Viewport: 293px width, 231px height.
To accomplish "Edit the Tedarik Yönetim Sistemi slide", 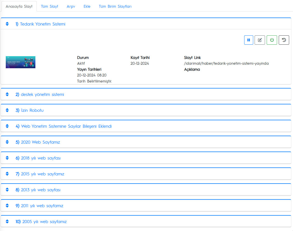I will [x=260, y=40].
